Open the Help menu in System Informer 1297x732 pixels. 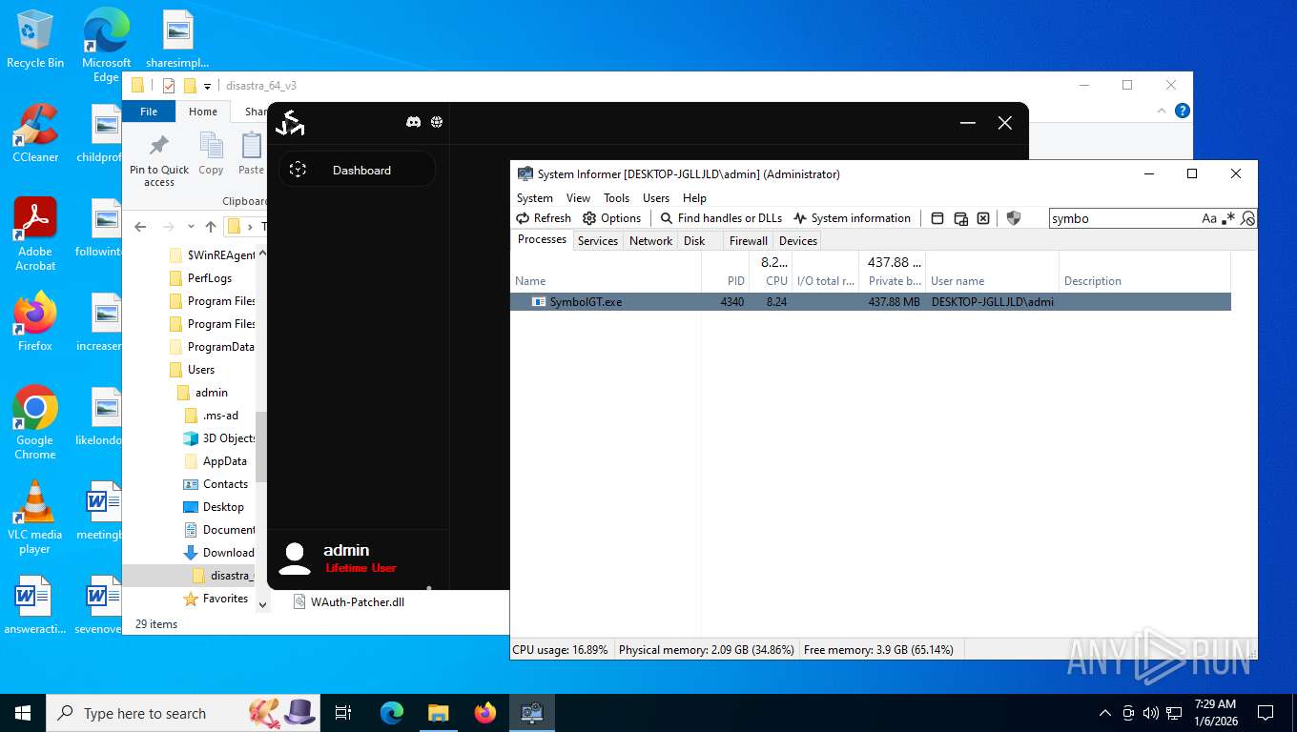click(694, 198)
